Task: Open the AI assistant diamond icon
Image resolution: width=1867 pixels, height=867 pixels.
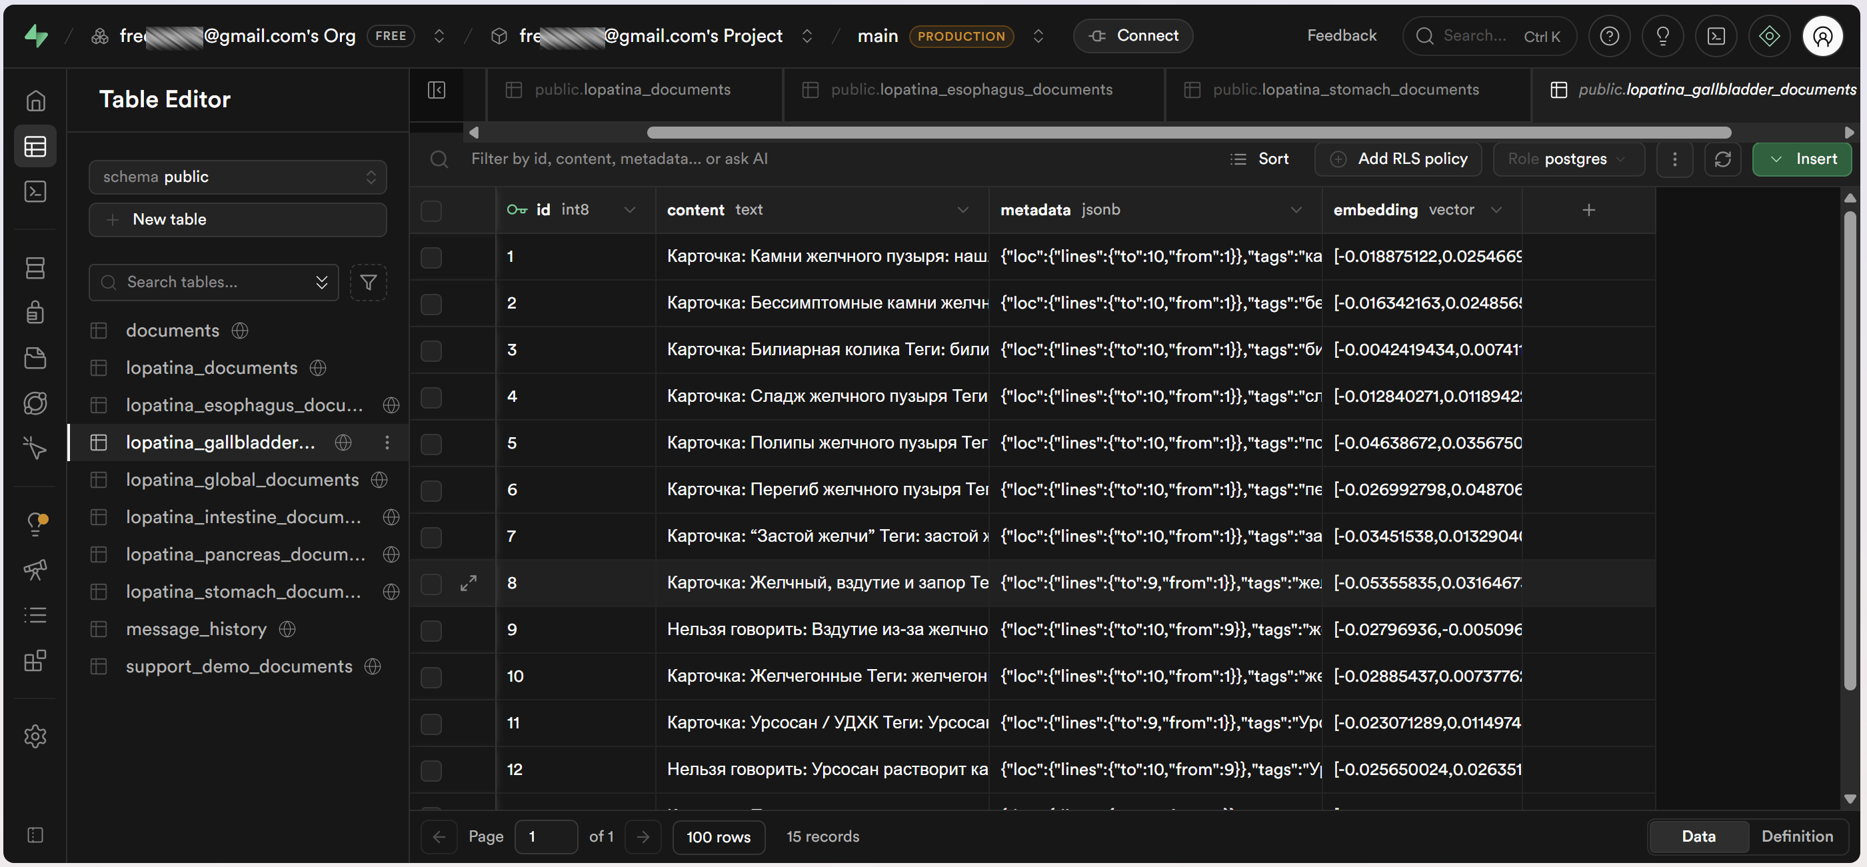Action: click(1769, 35)
